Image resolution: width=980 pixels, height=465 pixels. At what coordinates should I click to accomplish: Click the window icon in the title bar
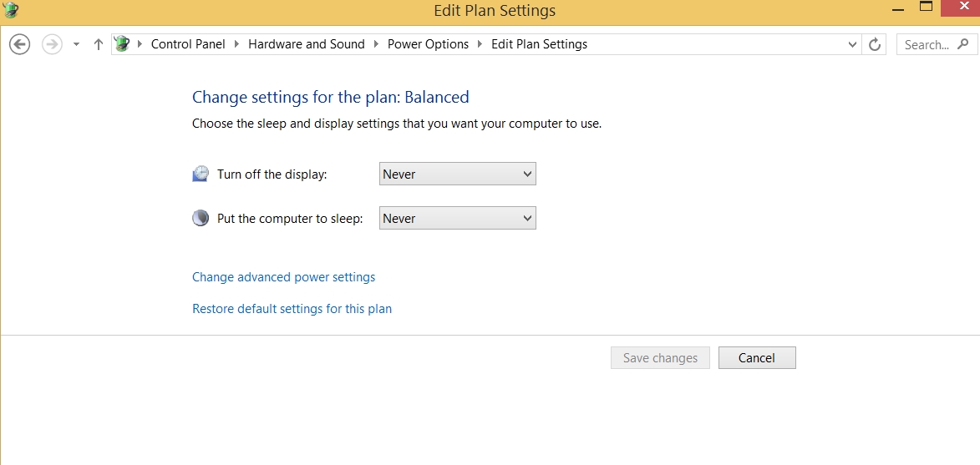pyautogui.click(x=10, y=10)
